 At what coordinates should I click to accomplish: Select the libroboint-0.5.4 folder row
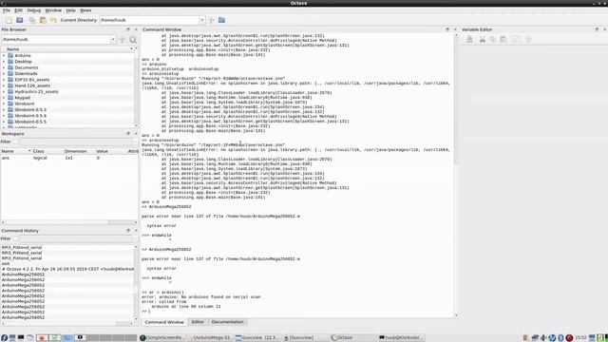[x=67, y=116]
